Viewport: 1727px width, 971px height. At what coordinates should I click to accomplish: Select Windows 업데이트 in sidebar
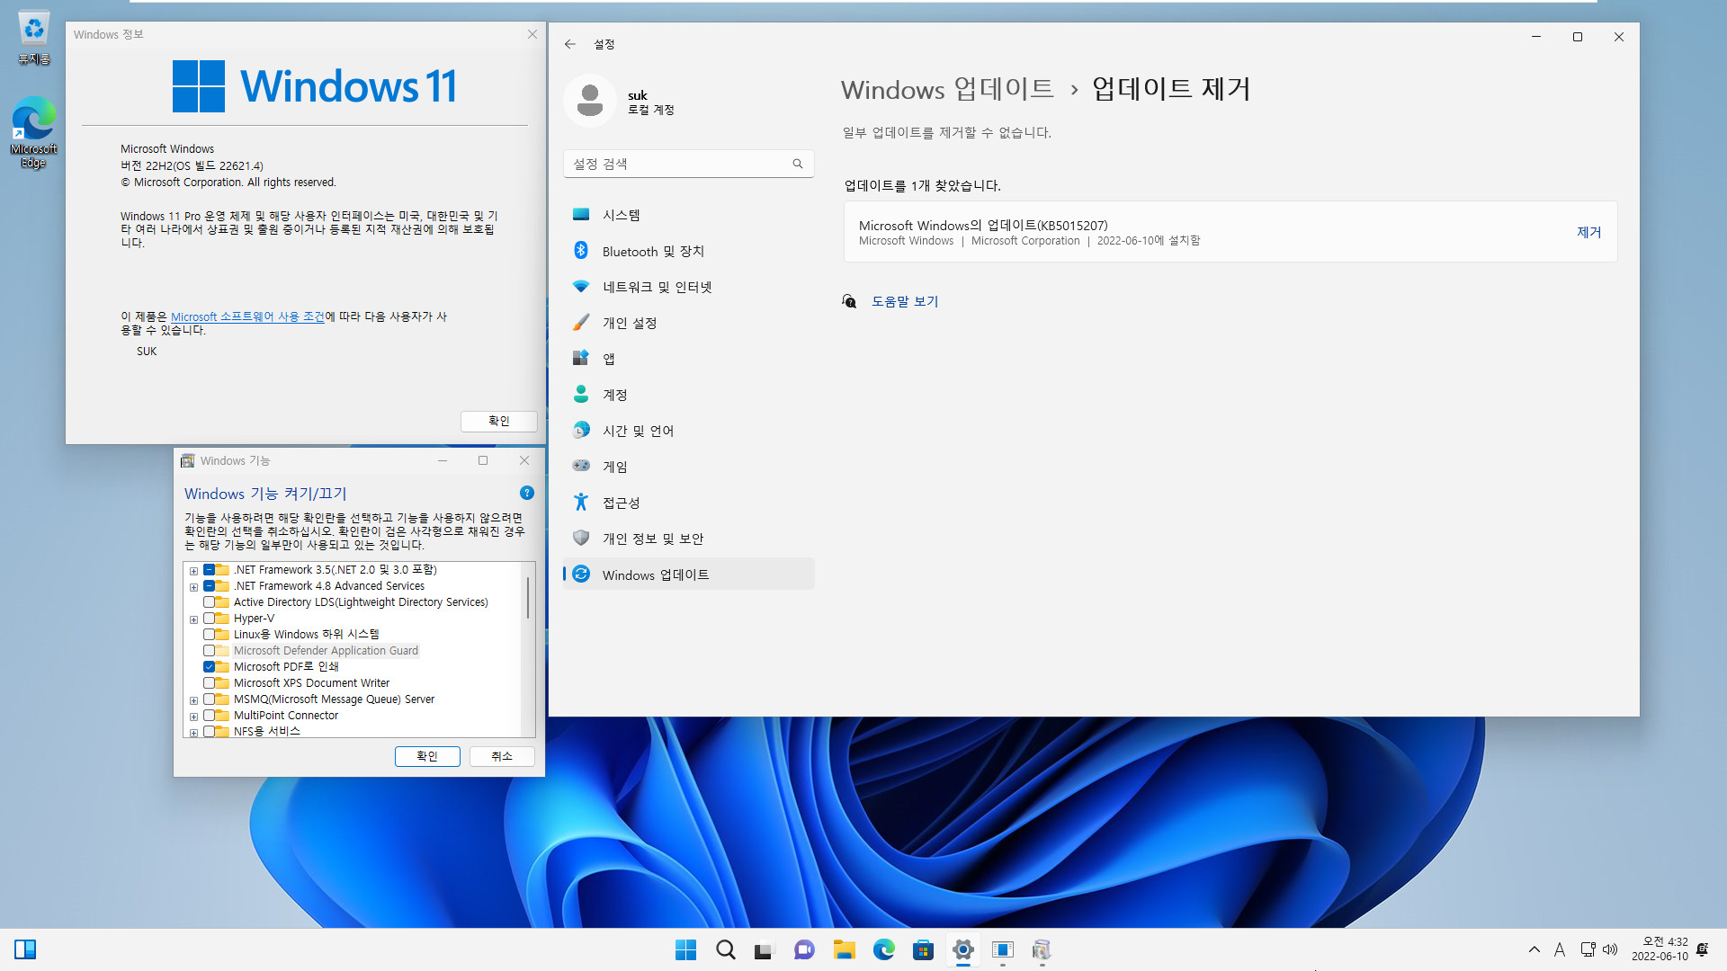pos(688,575)
